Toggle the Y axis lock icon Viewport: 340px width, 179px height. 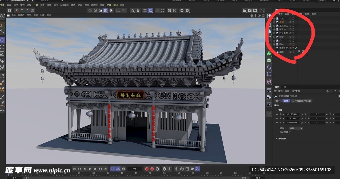22,10
